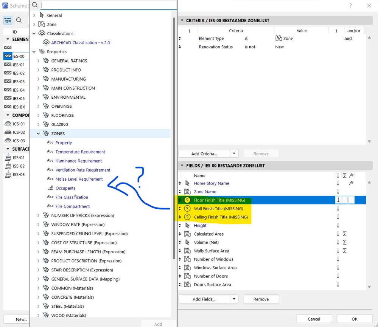Select the ICS-02 component scheme
This screenshot has height=327, width=378.
[16, 132]
